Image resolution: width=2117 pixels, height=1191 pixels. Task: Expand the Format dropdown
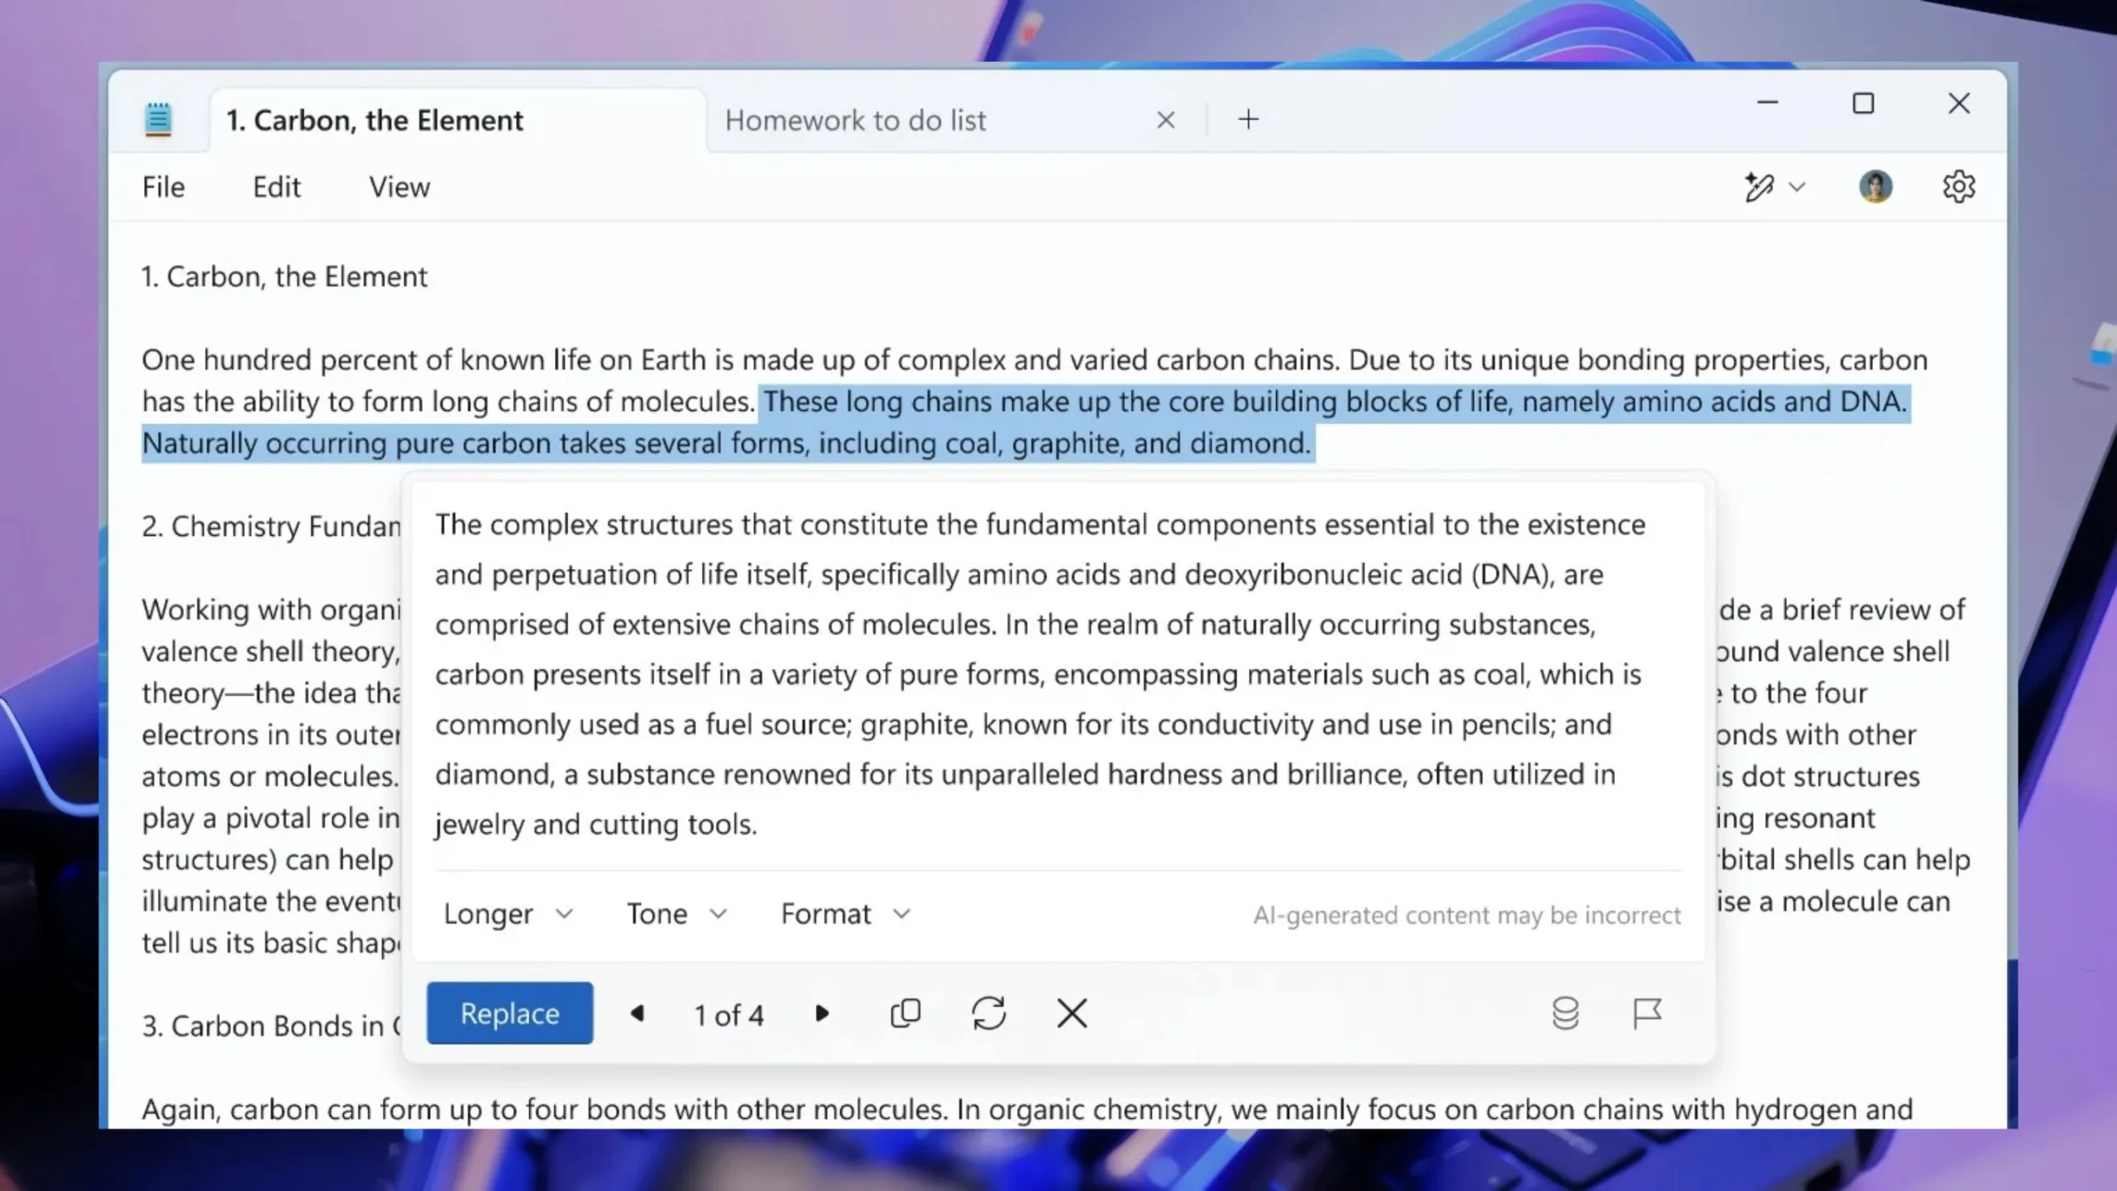[x=845, y=914]
